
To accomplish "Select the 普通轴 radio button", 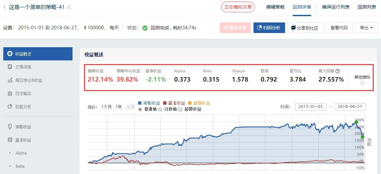I will 140,110.
